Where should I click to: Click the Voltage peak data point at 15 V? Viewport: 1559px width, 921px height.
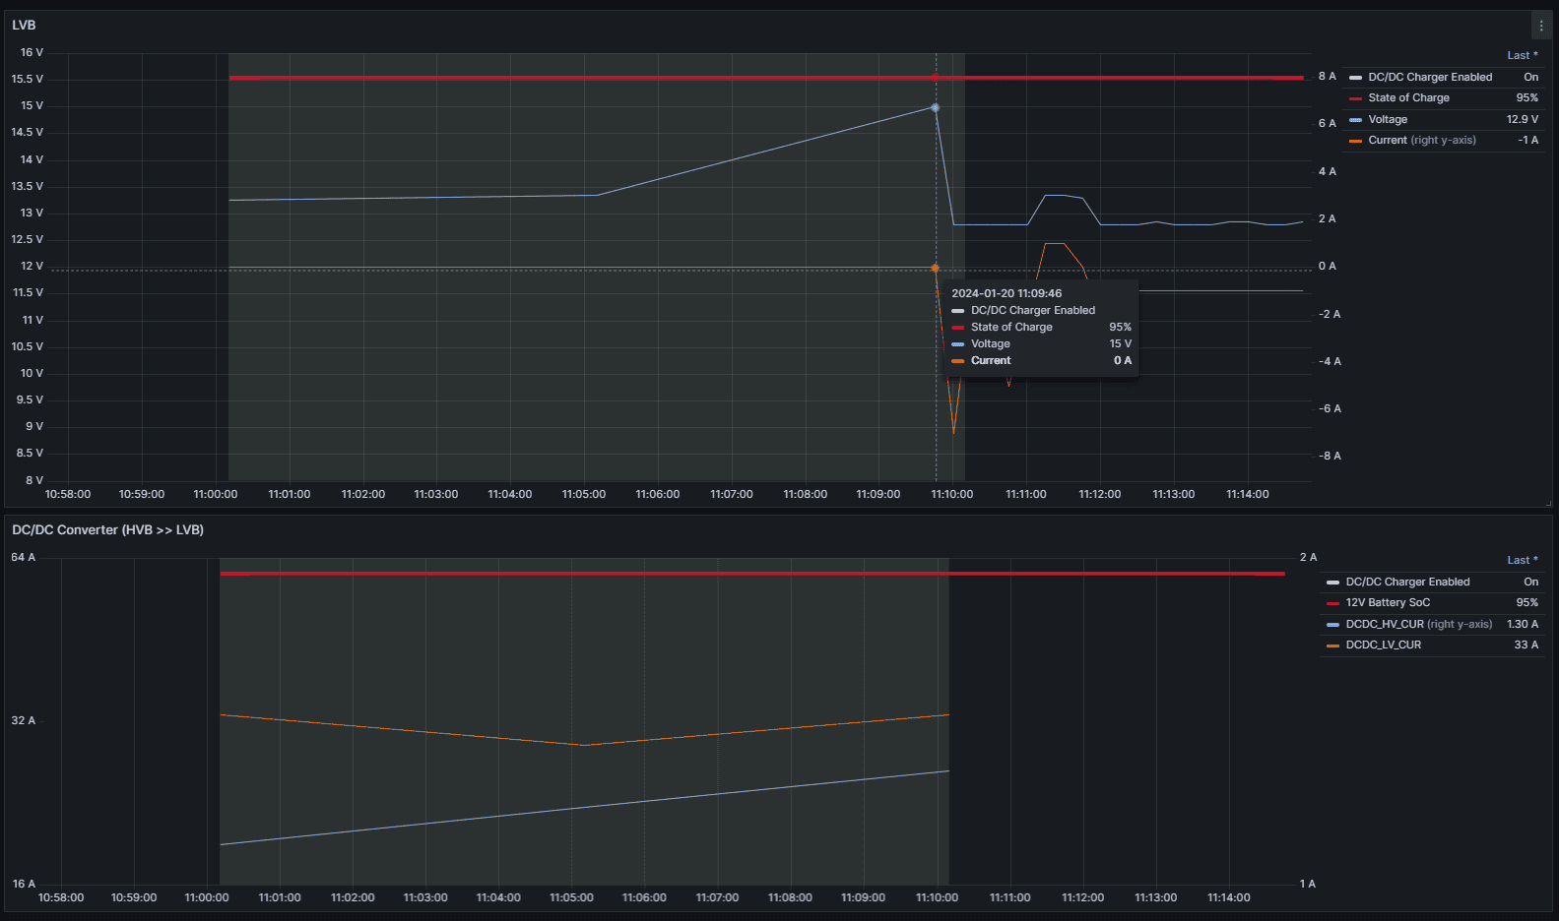[x=935, y=107]
